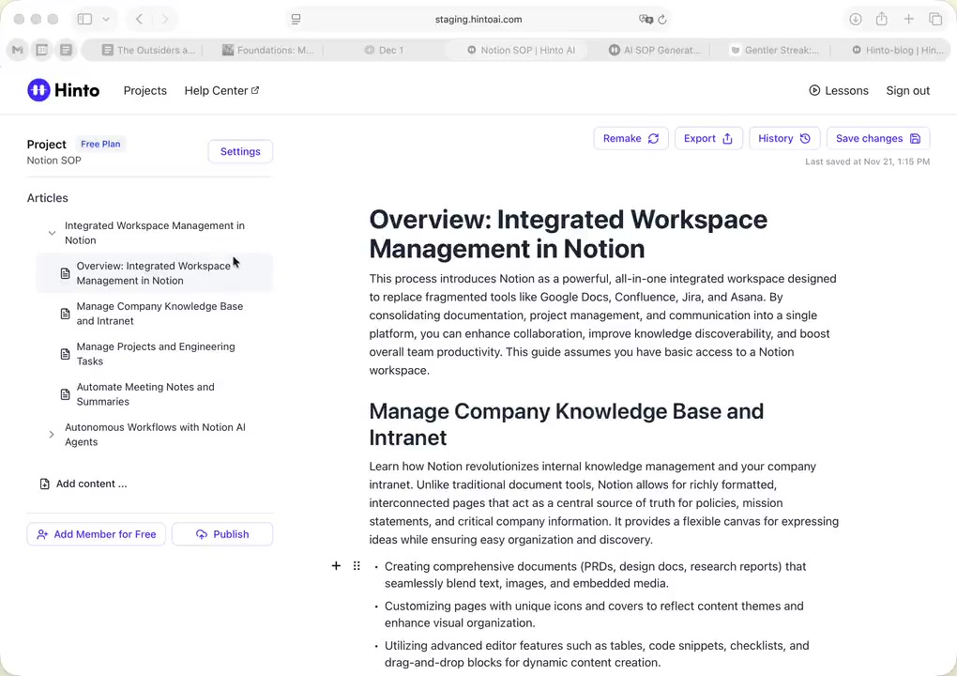This screenshot has height=676, width=957.
Task: Open the Projects menu item
Action: [144, 90]
